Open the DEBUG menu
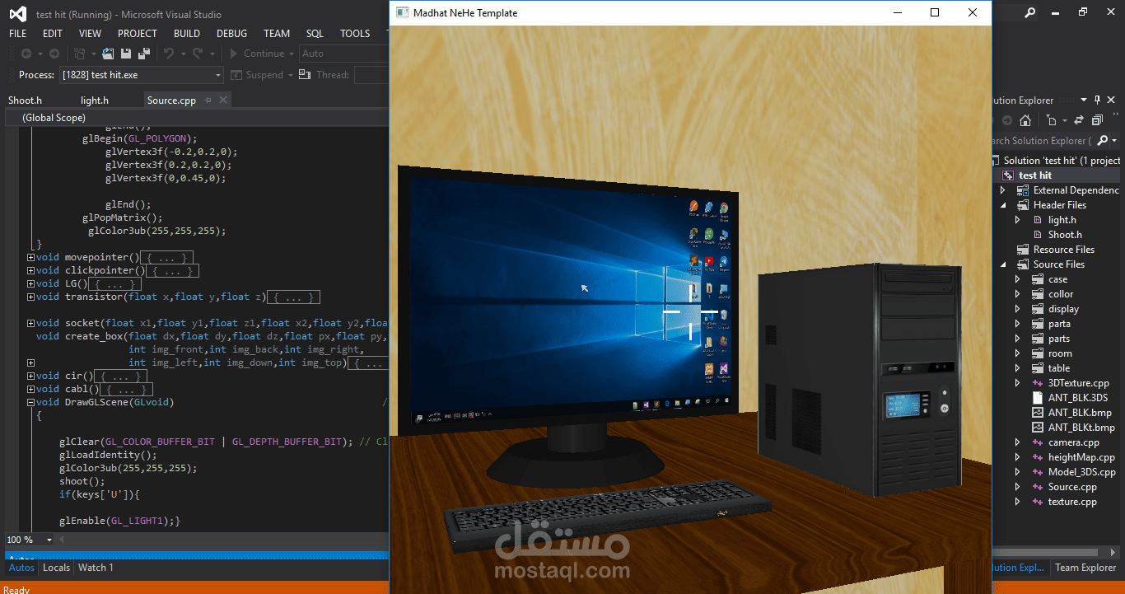 click(231, 34)
